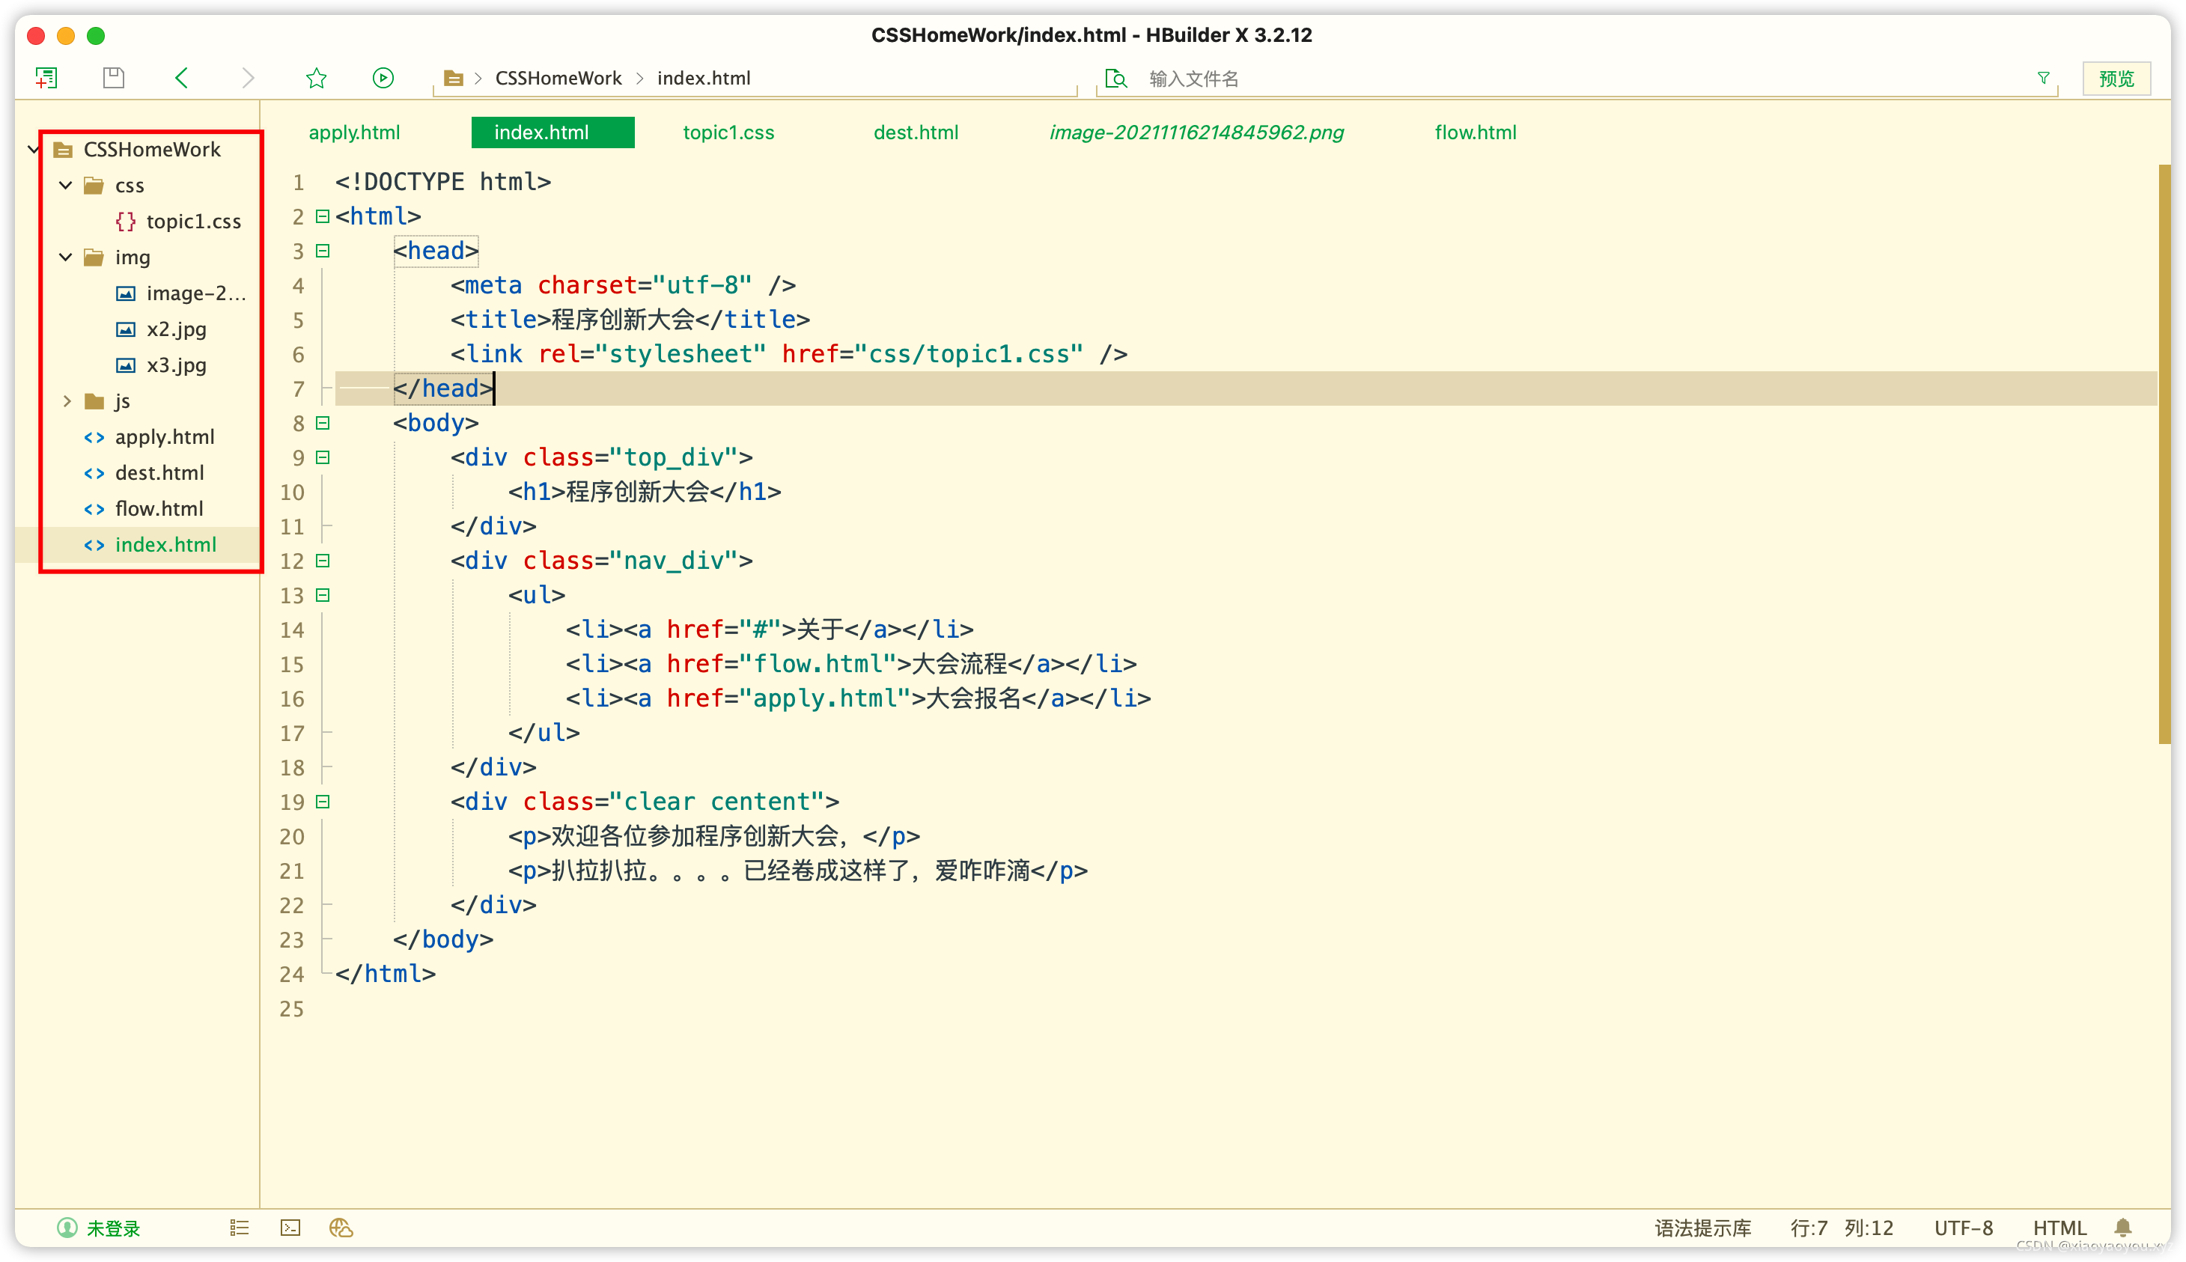
Task: Click the 预览 preview button
Action: (2116, 79)
